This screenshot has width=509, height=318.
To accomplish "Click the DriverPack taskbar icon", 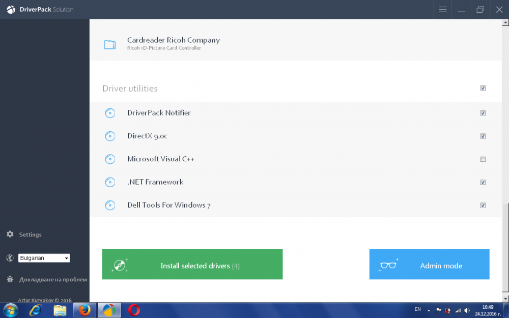I will [109, 310].
